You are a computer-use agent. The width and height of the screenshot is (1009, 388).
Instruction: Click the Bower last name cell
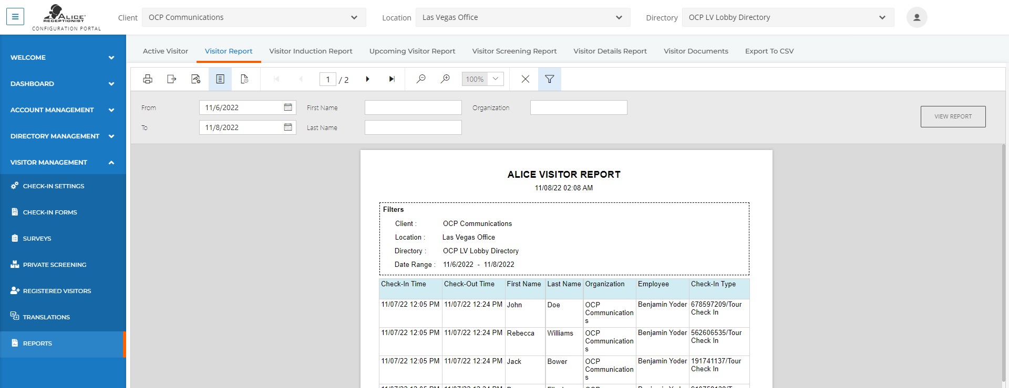click(564, 370)
